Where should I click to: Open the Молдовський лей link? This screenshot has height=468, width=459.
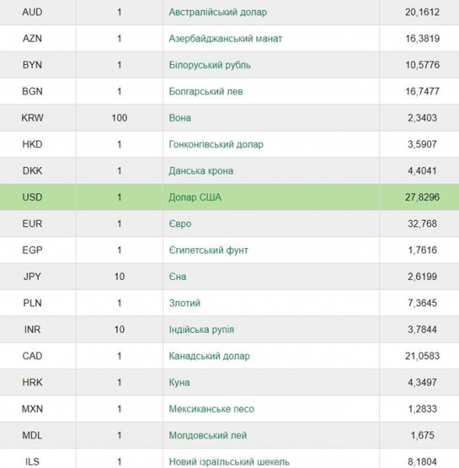(208, 435)
